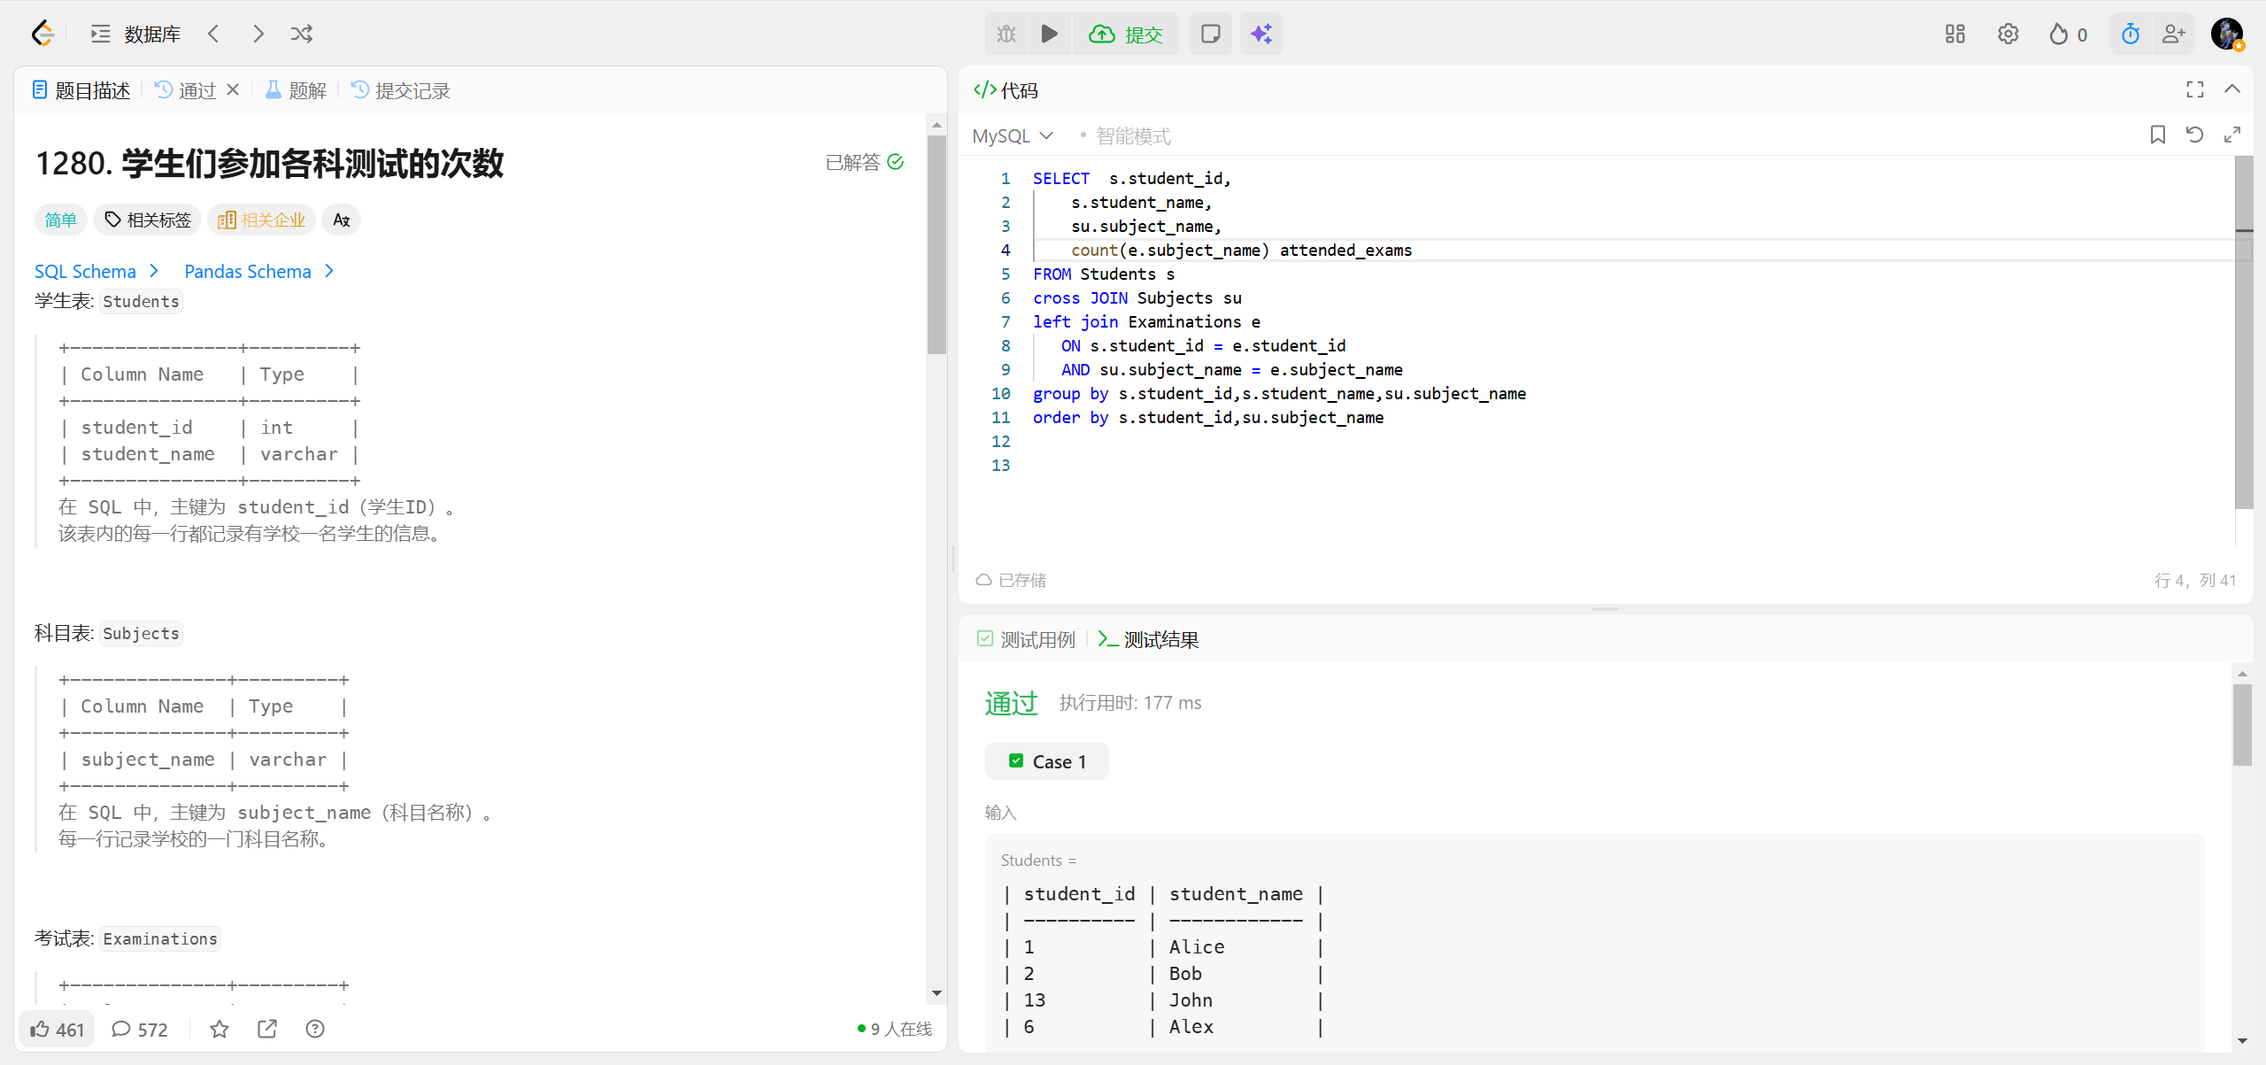
Task: Click the debug bug icon
Action: click(1006, 34)
